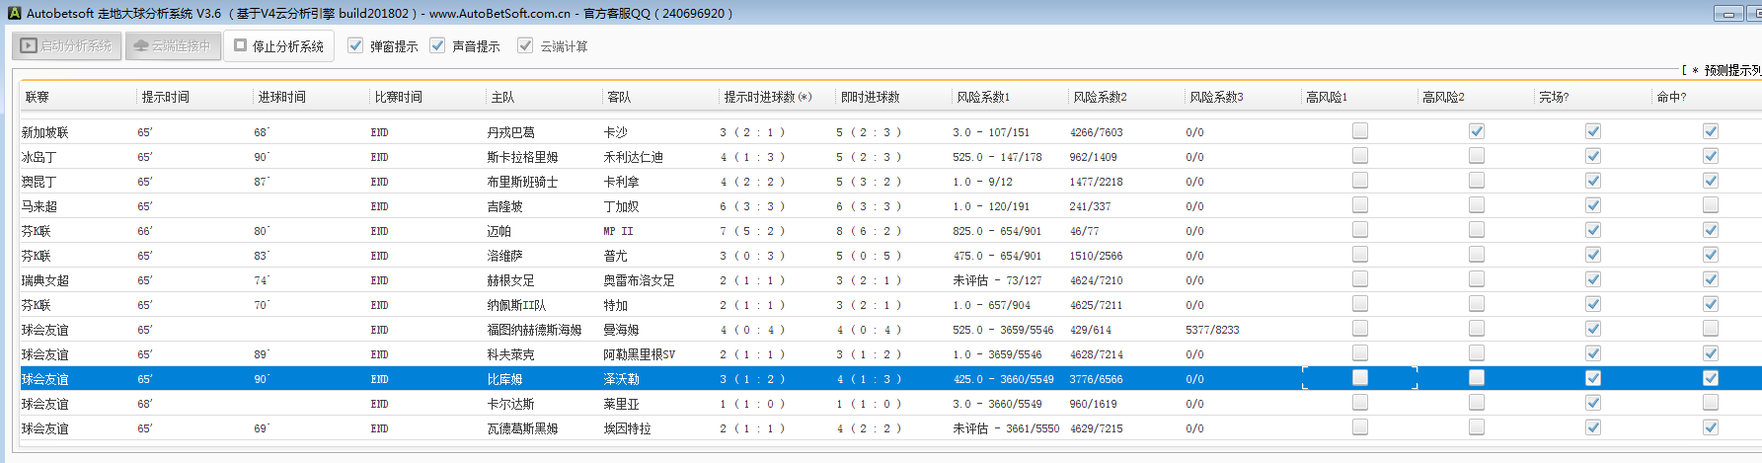Check 高风险1 box for 新加坡联 row
This screenshot has height=463, width=1762.
point(1360,130)
